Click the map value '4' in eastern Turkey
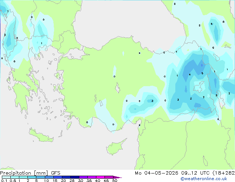This screenshot has height=182, width=235. click(190, 75)
